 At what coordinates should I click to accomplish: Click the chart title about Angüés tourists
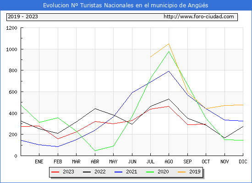[126, 5]
